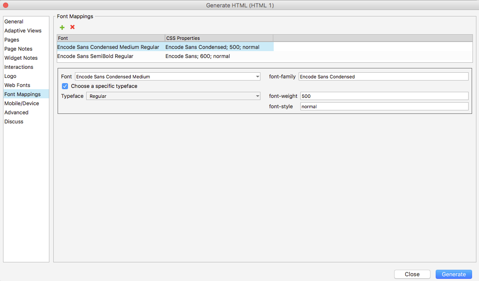Open the Adaptive Views section

tap(23, 31)
